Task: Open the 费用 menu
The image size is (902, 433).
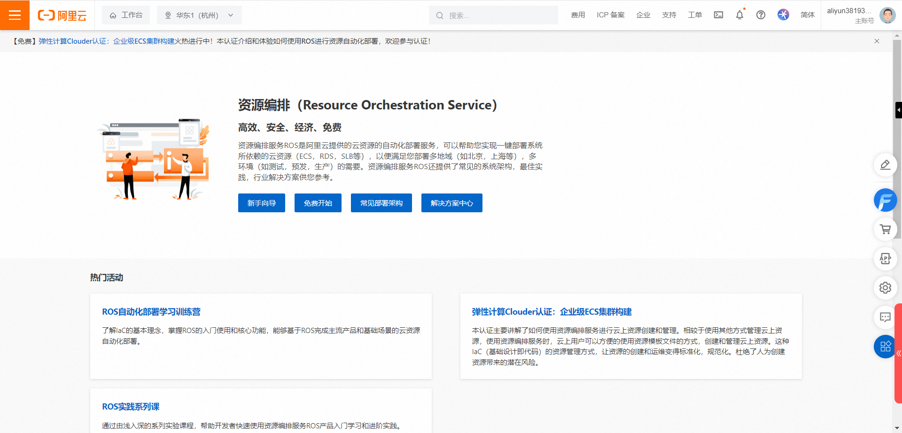Action: pyautogui.click(x=578, y=15)
